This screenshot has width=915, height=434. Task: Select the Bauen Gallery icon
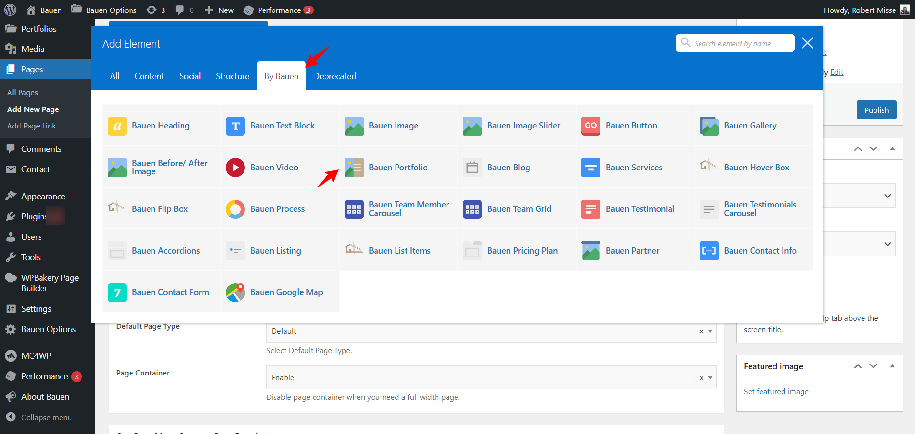pyautogui.click(x=709, y=126)
